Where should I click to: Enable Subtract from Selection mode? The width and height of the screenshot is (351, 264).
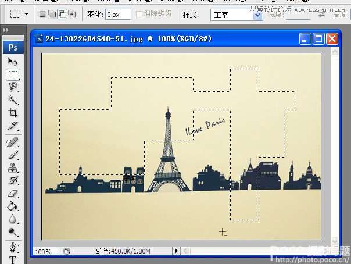click(62, 14)
